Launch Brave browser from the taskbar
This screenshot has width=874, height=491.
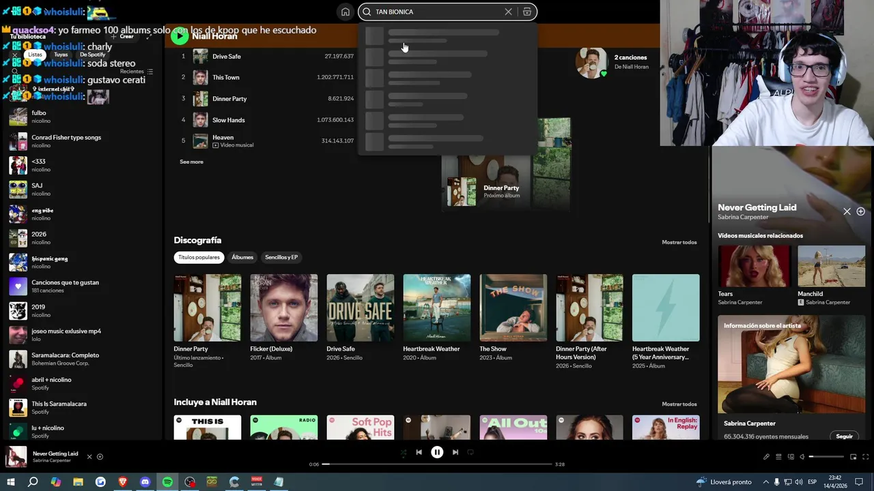coord(123,482)
